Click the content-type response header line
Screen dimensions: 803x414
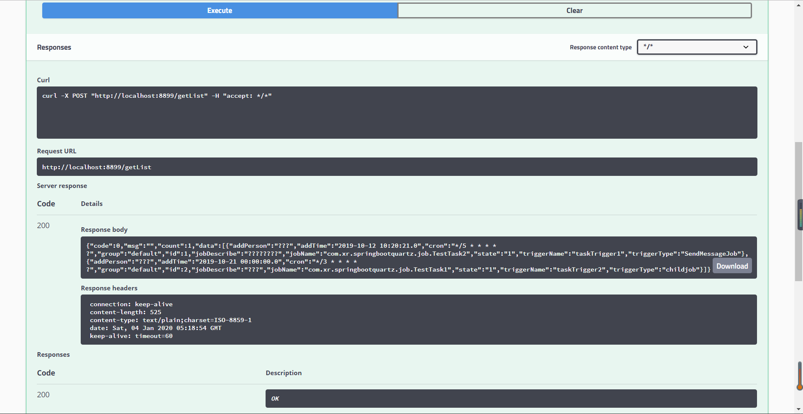171,320
